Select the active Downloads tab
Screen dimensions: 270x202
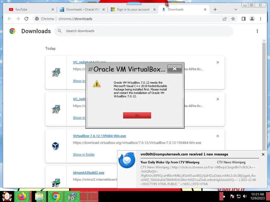[184, 9]
